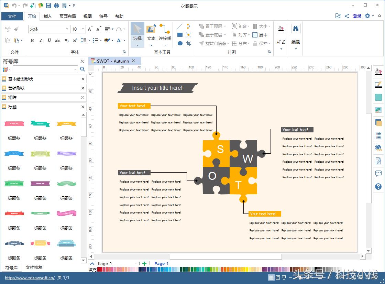
Task: Click the ellipse shape drawing tool
Action: 180,43
